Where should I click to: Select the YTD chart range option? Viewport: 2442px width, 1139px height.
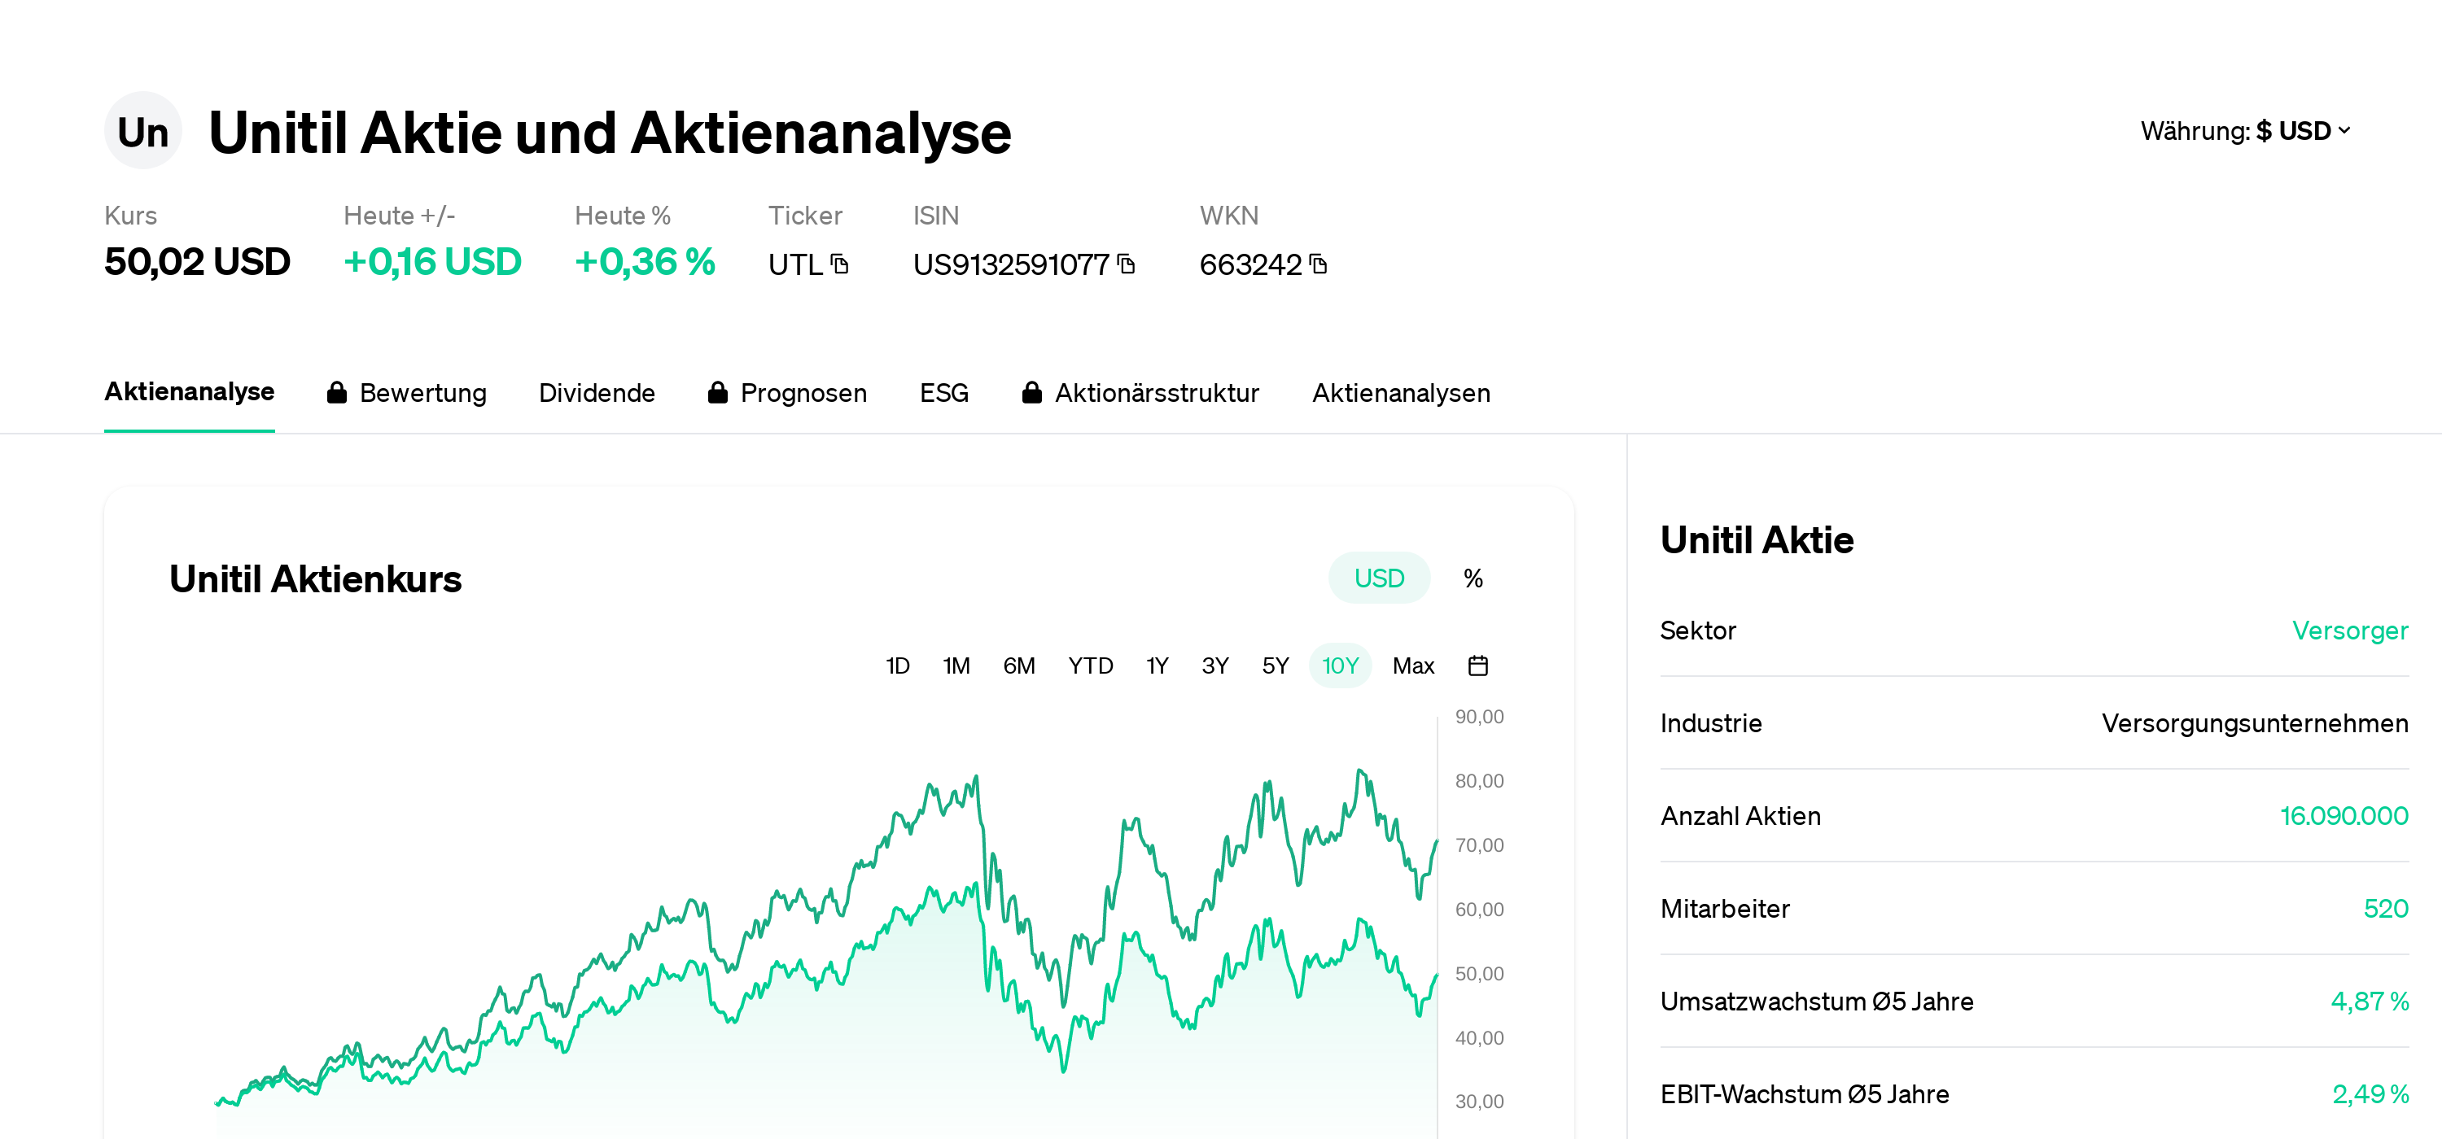pos(1091,666)
